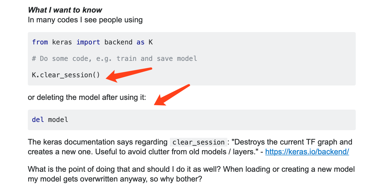365x191 pixels.
Task: Open the keras.io/backend link
Action: (307, 152)
